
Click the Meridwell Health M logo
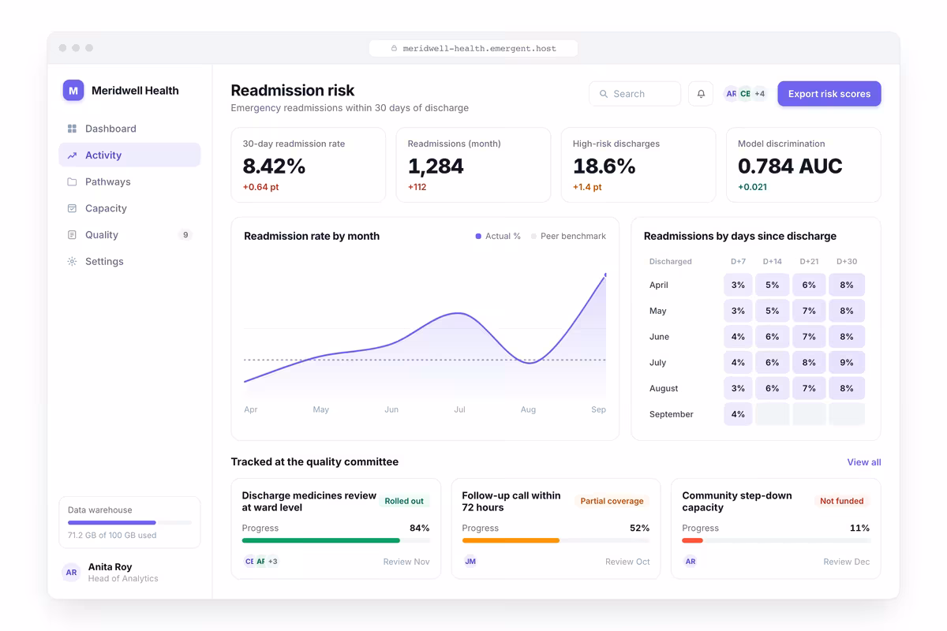pos(73,91)
